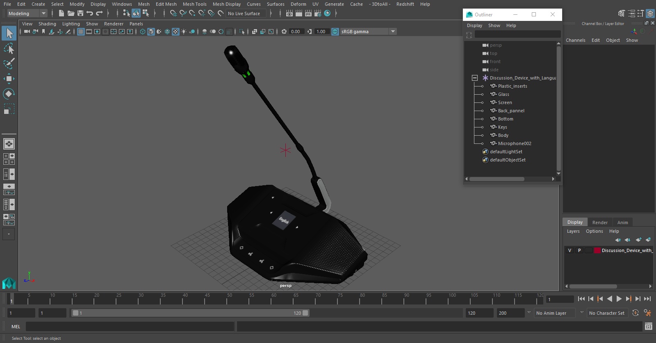This screenshot has height=343, width=656.
Task: Open the viewport Shading menu
Action: [47, 24]
